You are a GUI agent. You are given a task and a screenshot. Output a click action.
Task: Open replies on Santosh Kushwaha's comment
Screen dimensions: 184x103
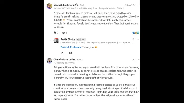point(64,33)
